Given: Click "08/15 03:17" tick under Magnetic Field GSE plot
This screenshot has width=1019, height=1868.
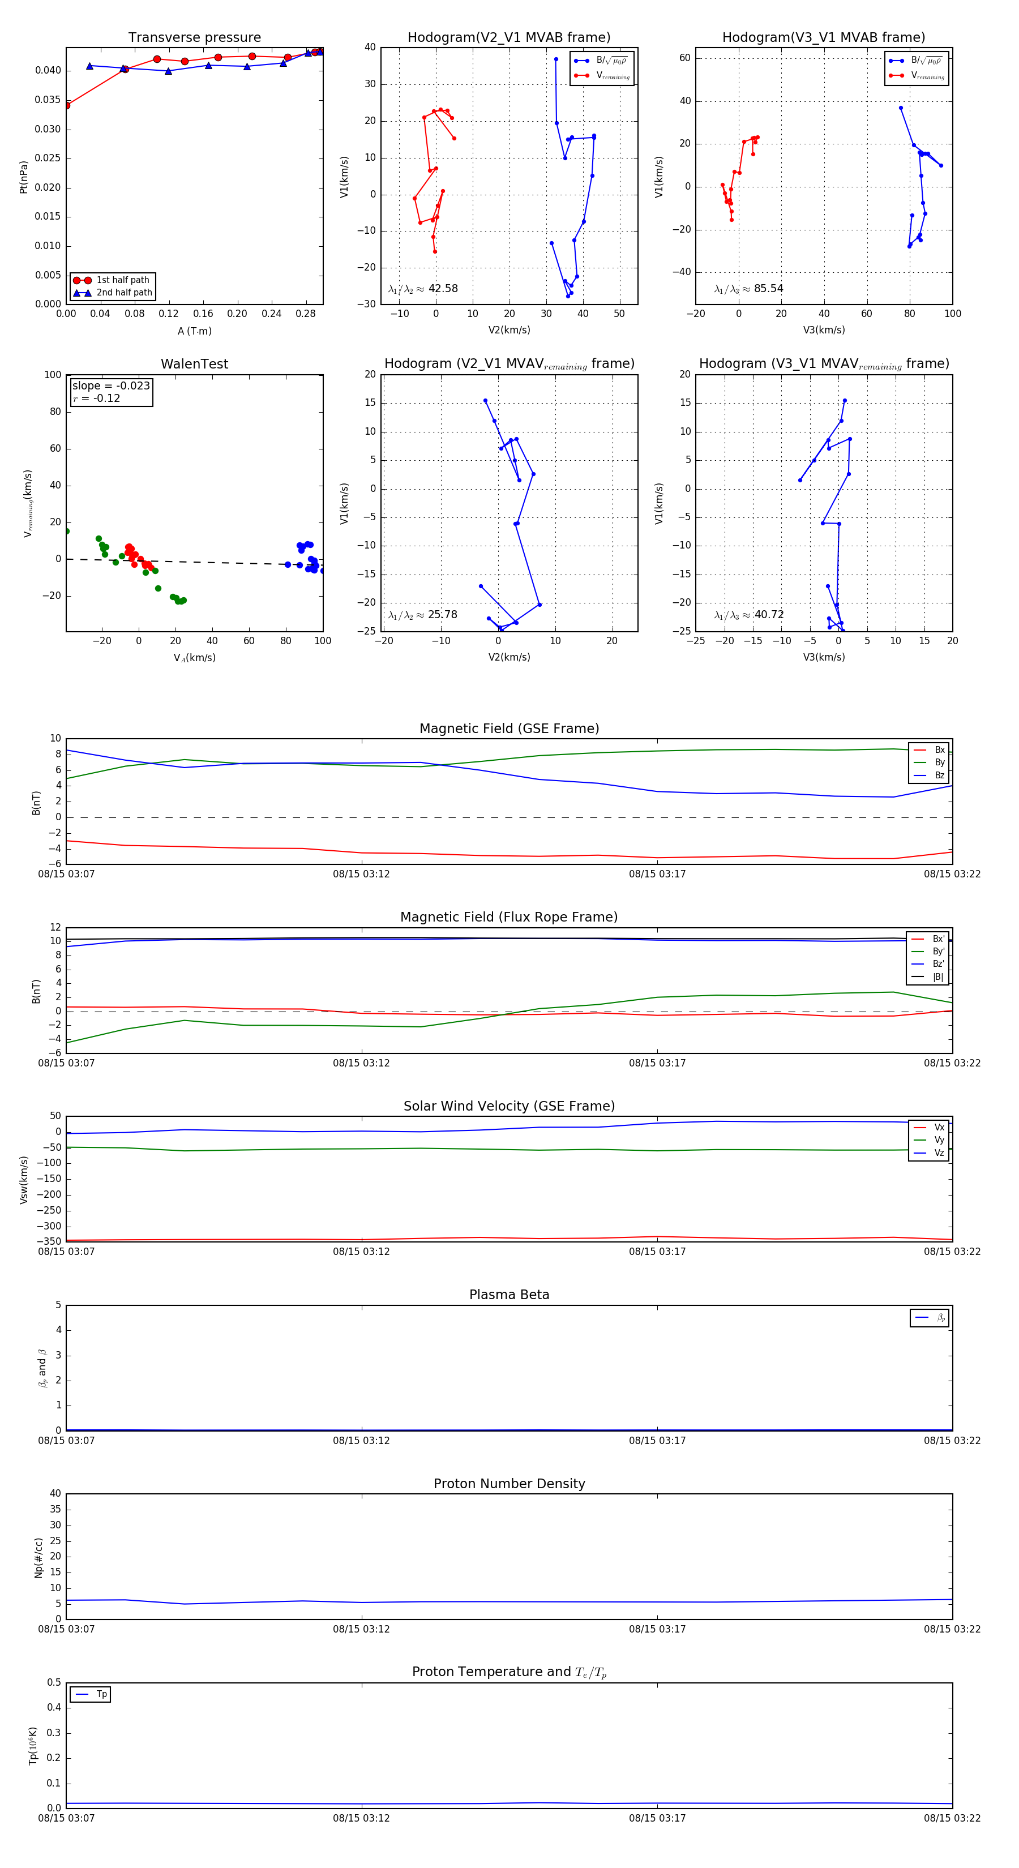Looking at the screenshot, I should 657,874.
